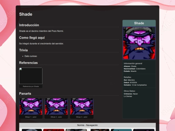Click the 'Estado: Muerto' infobox row

coord(130,71)
